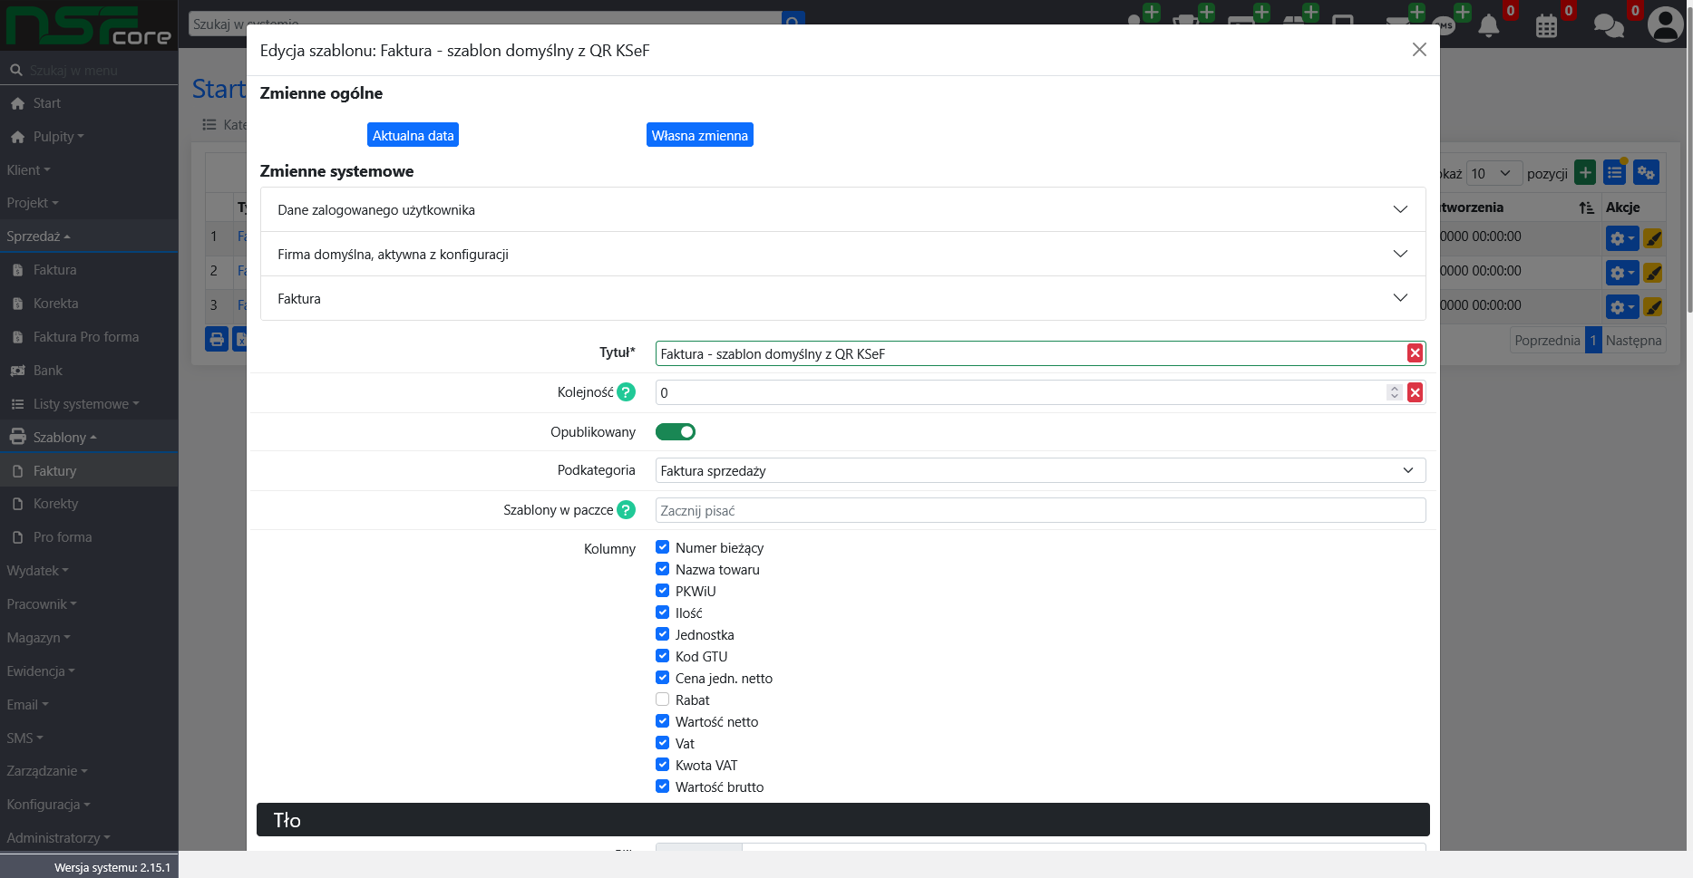Click the sort icon in creation date column

[x=1586, y=207]
